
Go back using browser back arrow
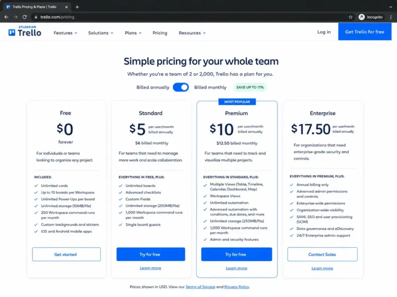[6, 17]
